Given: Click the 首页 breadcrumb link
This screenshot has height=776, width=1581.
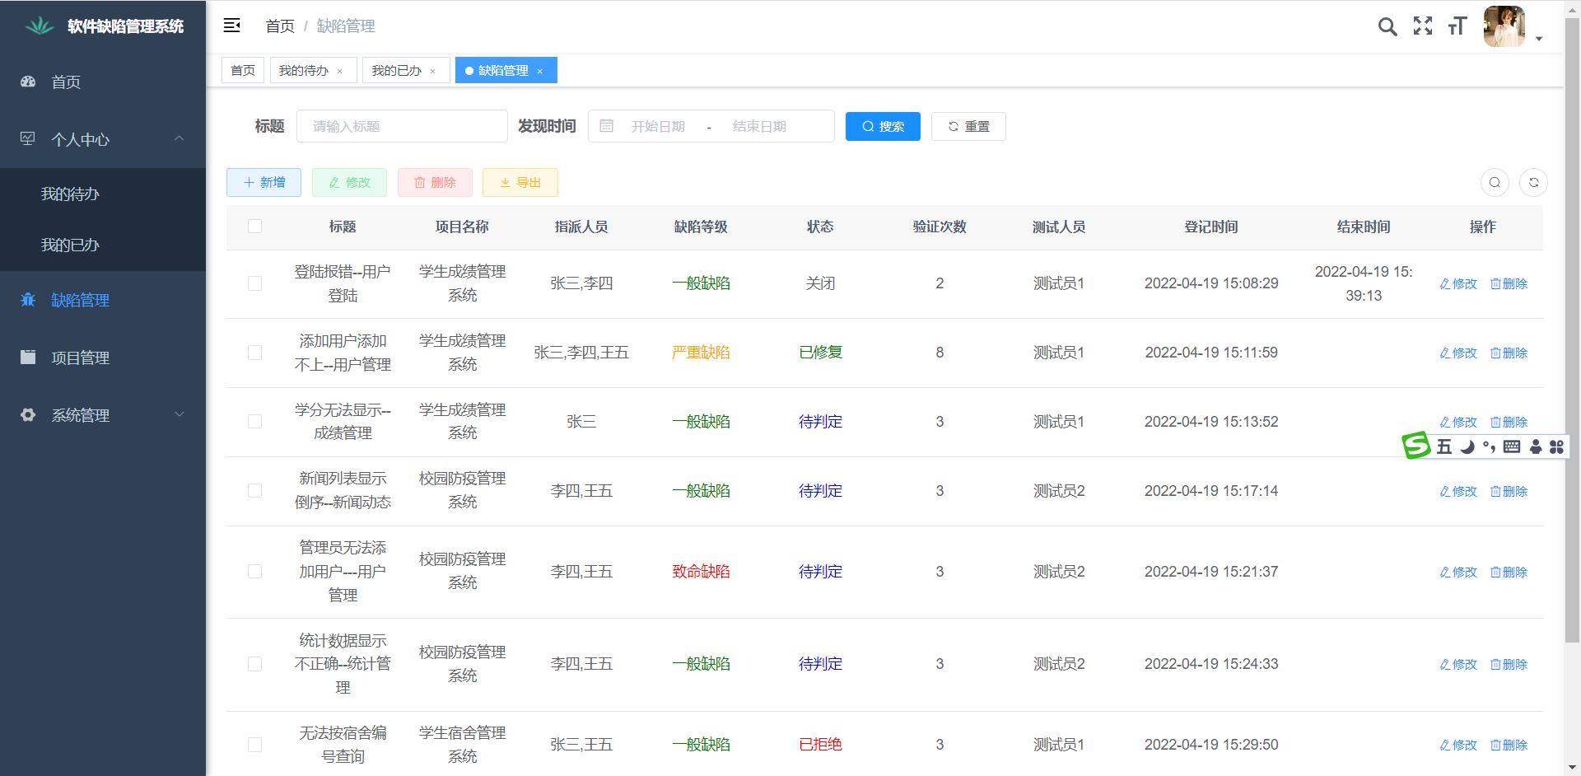Looking at the screenshot, I should tap(280, 26).
